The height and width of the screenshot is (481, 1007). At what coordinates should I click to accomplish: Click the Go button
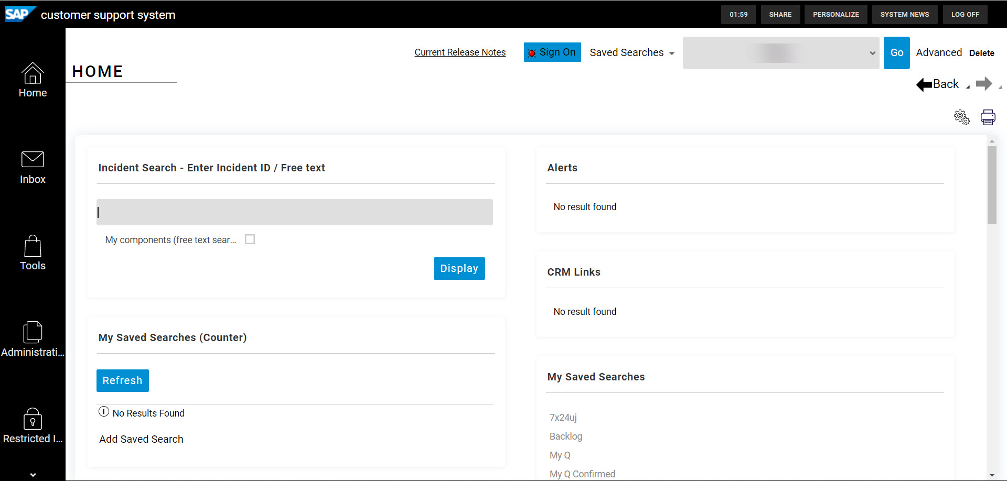(x=897, y=53)
